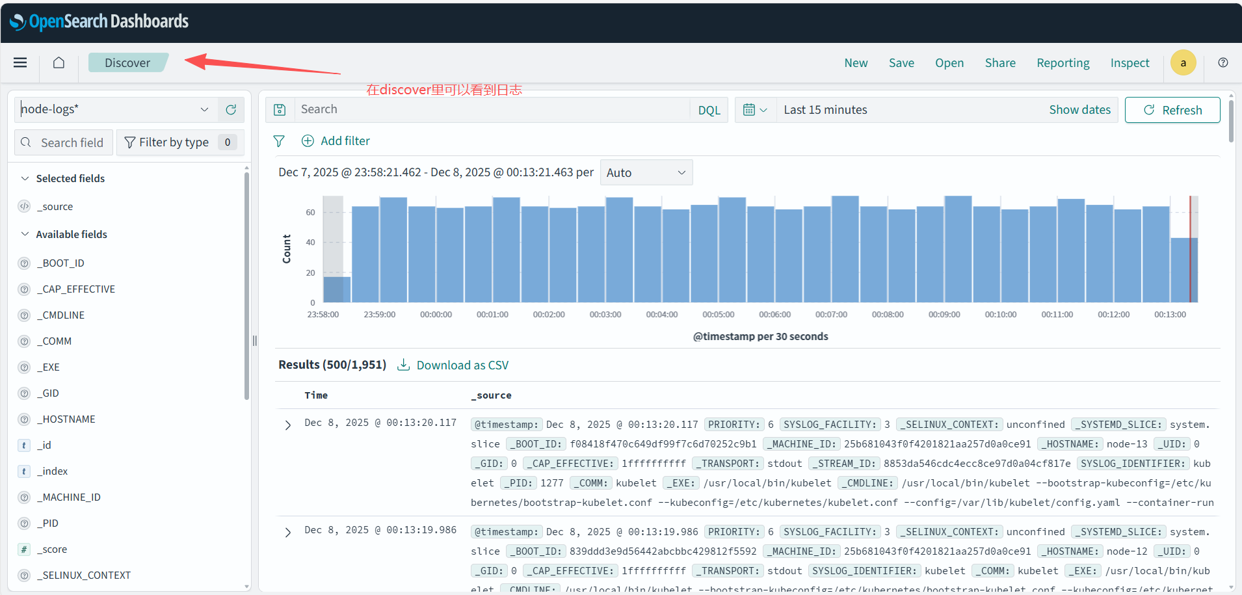This screenshot has width=1242, height=595.
Task: Open calendar quick date menu
Action: 755,110
